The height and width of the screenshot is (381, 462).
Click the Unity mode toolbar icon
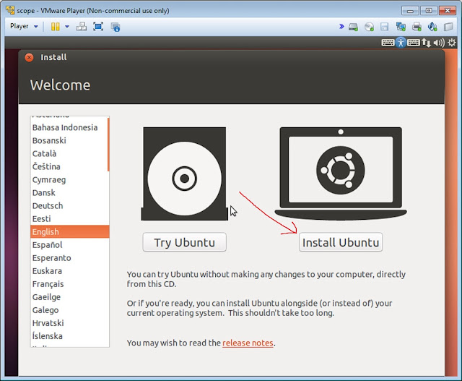[115, 27]
